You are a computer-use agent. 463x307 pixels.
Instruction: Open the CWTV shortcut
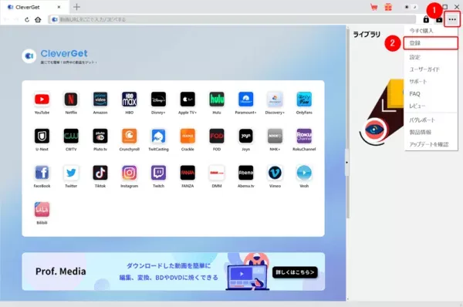71,136
